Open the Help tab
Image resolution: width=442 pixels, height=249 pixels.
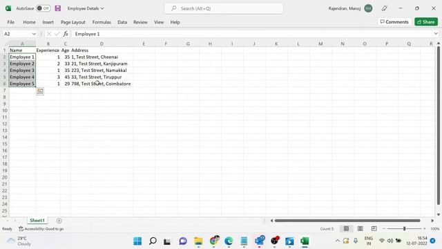(x=175, y=22)
